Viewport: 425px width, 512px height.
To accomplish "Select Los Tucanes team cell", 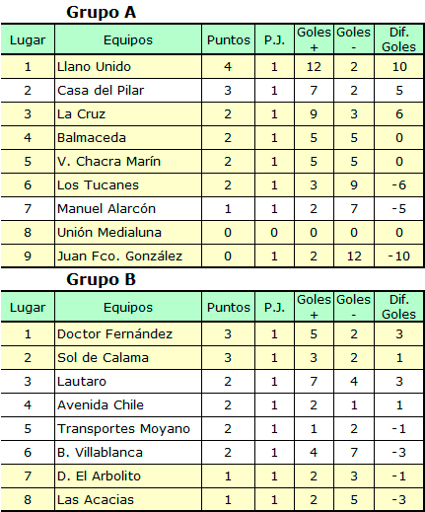I will pos(128,185).
